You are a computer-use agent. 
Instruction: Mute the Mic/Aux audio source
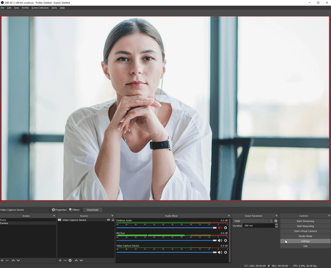220,240
